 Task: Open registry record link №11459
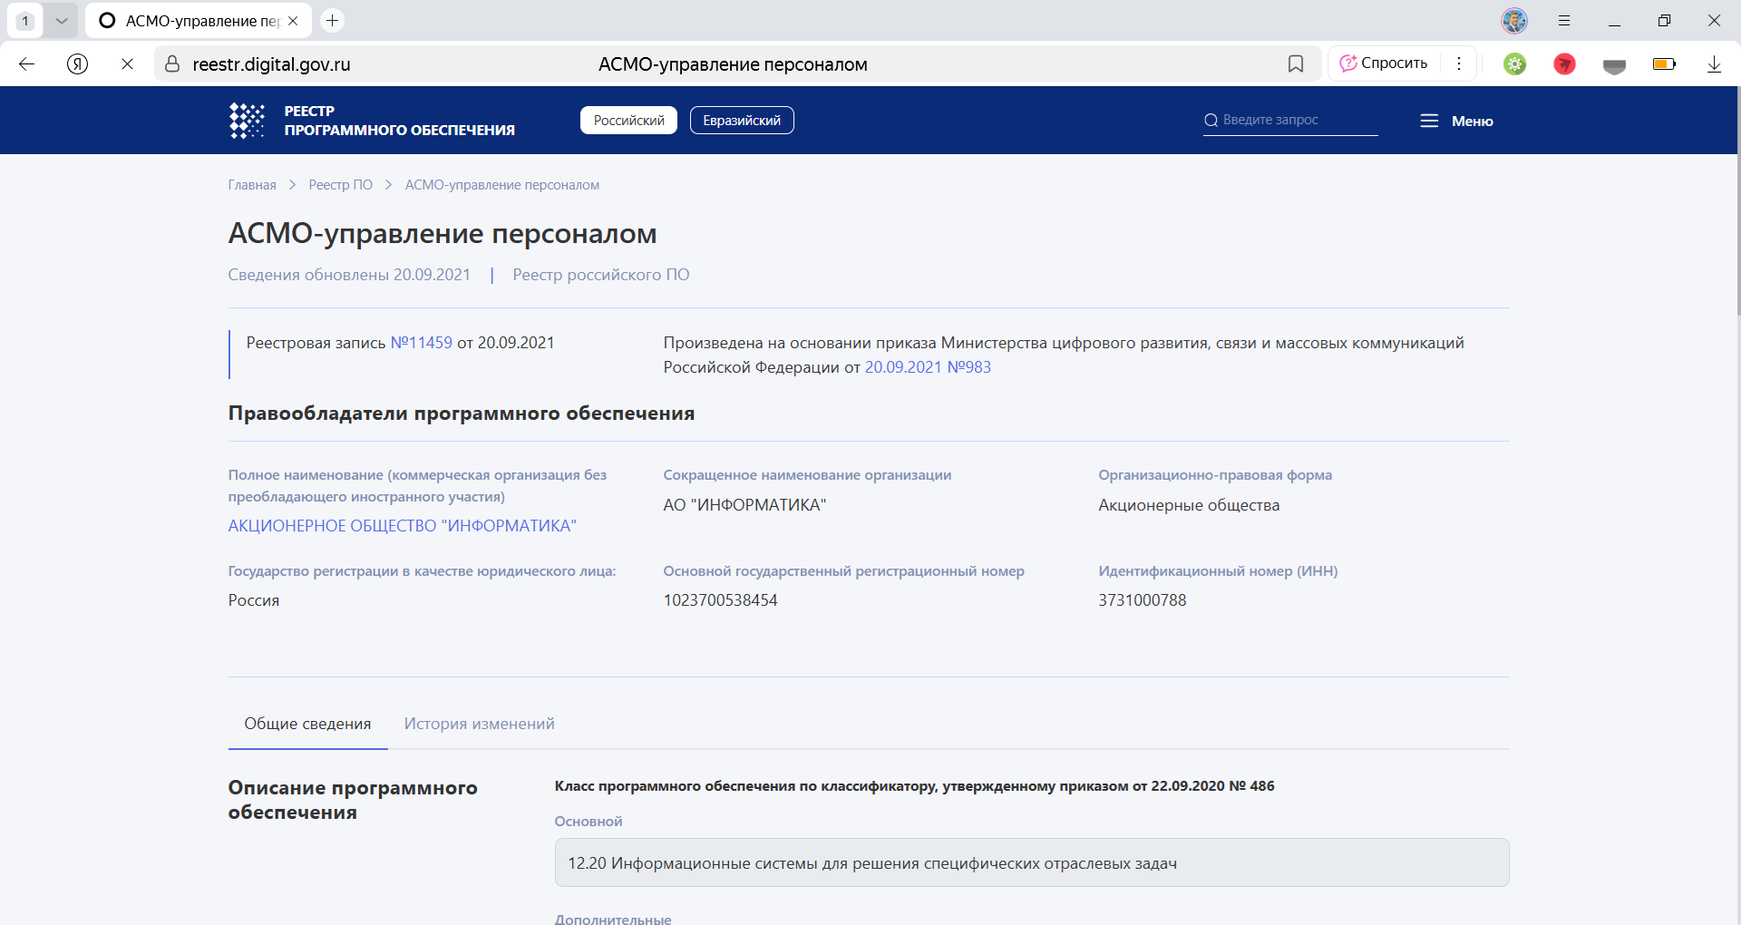pyautogui.click(x=421, y=343)
